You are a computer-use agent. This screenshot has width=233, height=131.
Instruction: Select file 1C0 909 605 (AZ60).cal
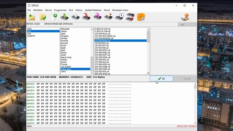pyautogui.click(x=121, y=36)
